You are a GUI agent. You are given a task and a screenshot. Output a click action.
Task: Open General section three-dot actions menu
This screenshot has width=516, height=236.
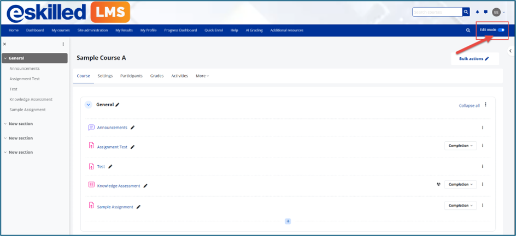point(485,105)
